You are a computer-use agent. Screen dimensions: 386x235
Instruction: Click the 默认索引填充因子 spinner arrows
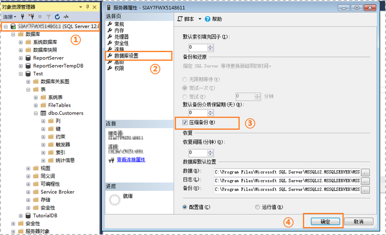click(x=210, y=47)
